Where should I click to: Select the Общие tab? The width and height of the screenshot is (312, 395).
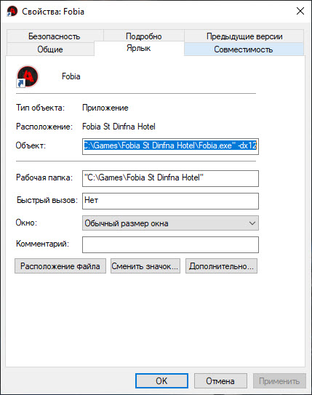point(50,49)
